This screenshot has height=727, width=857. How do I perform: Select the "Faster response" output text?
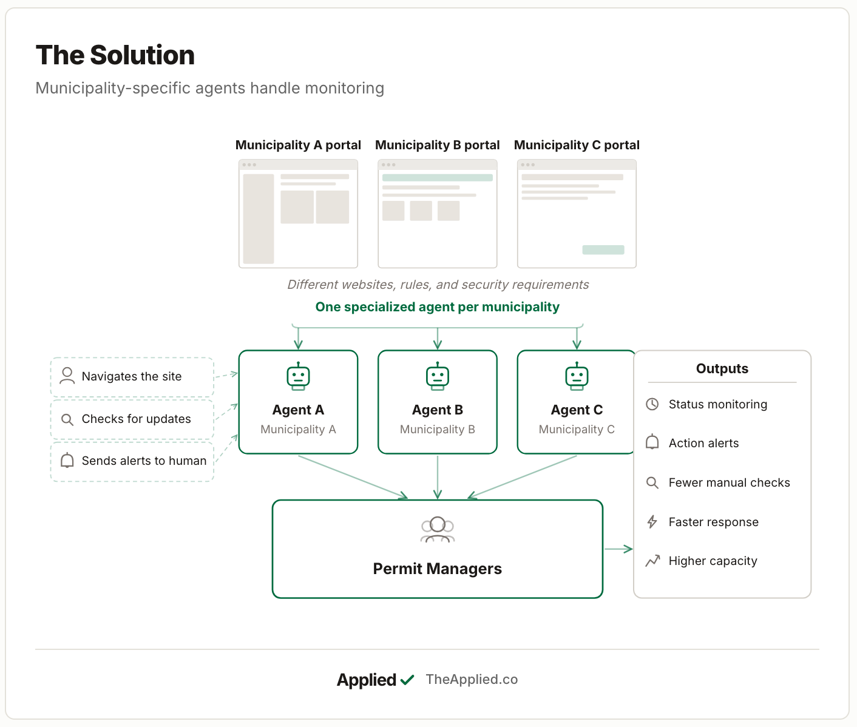[714, 522]
